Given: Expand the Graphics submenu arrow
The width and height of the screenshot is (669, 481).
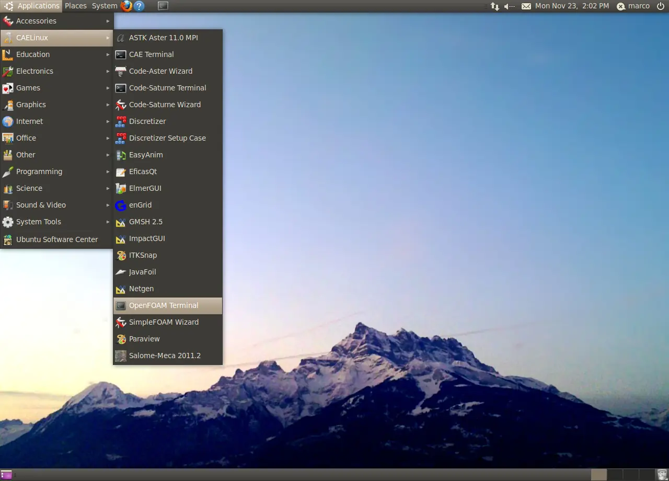Looking at the screenshot, I should pos(108,105).
